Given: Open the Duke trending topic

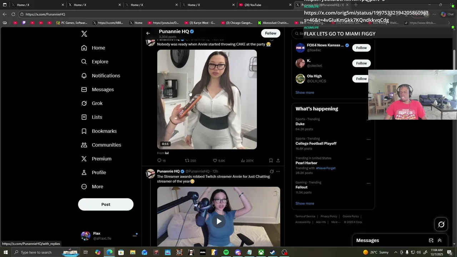Looking at the screenshot, I should click(x=300, y=124).
